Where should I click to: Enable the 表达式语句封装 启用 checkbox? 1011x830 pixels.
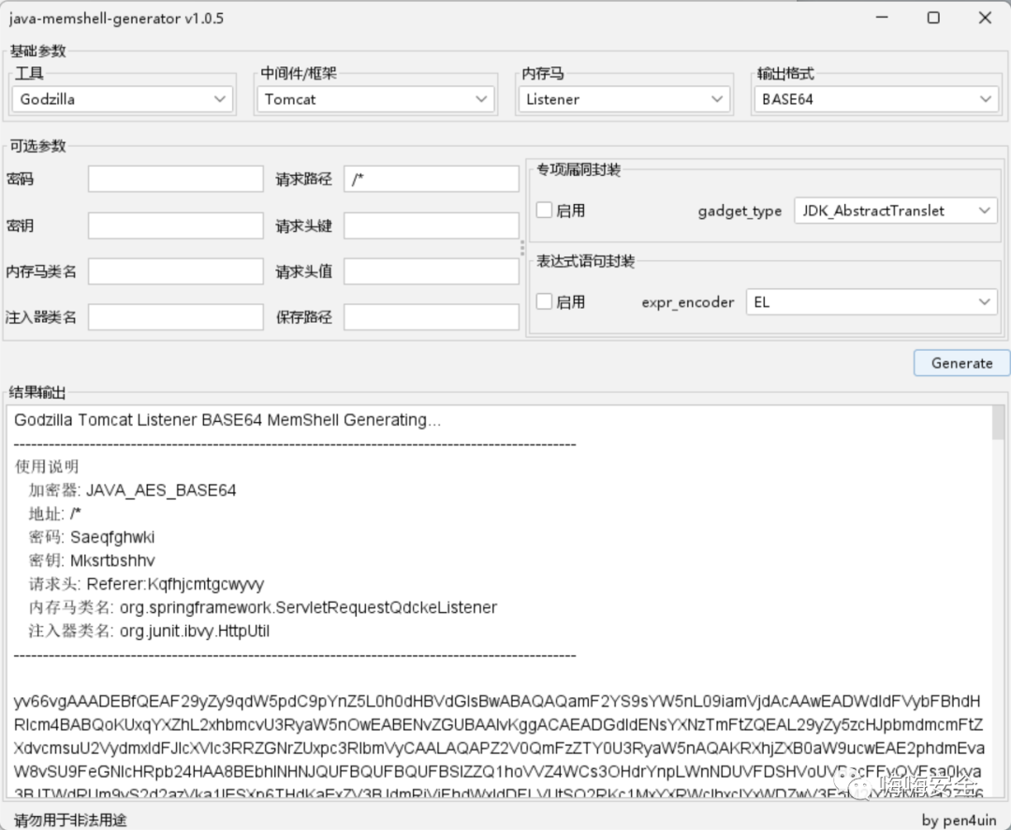(x=544, y=301)
